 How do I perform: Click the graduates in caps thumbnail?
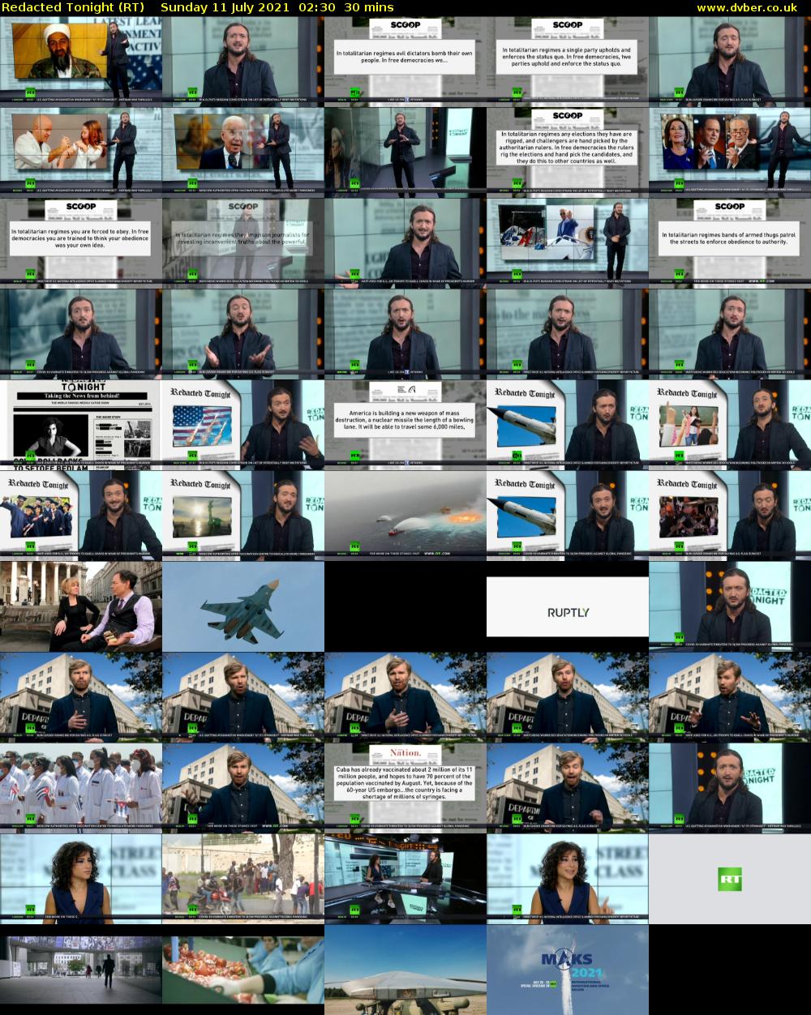(x=81, y=516)
